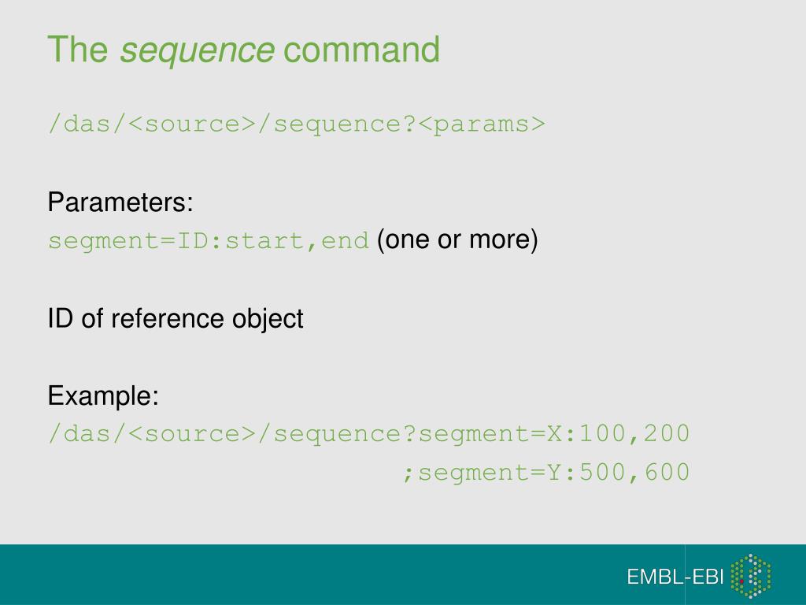Screen dimensions: 806x605
Task: Click the italic word 'sequence' in title
Action: point(197,51)
